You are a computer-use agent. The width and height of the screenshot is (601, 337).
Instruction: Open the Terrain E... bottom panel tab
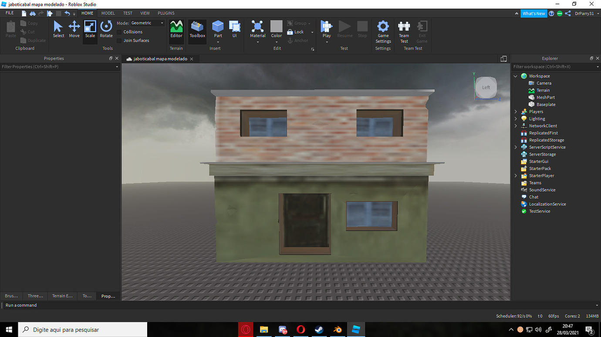[x=62, y=296]
